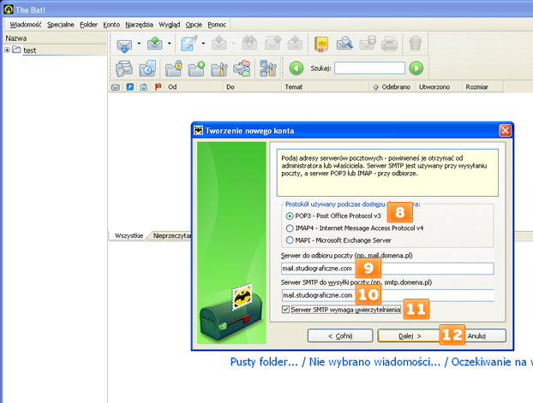The width and height of the screenshot is (533, 403).
Task: Click the send queued mail toolbar icon
Action: pos(154,44)
